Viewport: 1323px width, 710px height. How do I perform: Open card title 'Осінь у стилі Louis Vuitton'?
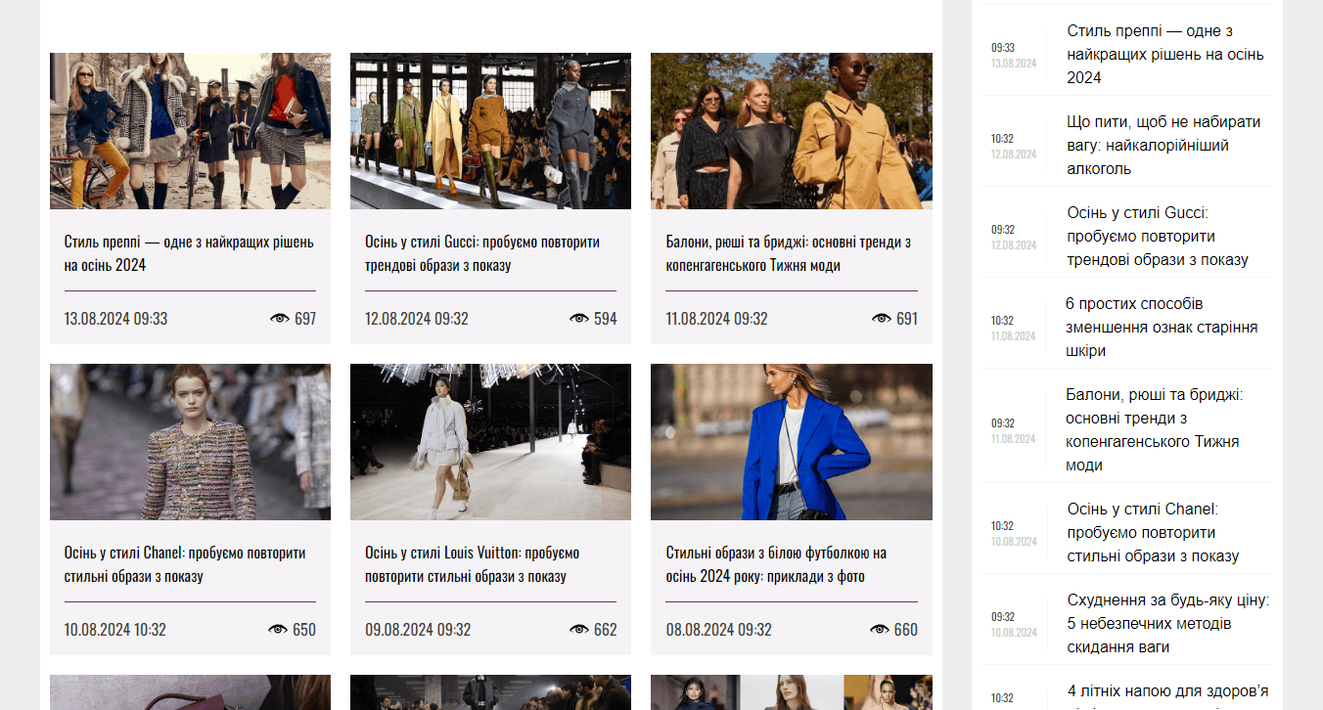473,564
